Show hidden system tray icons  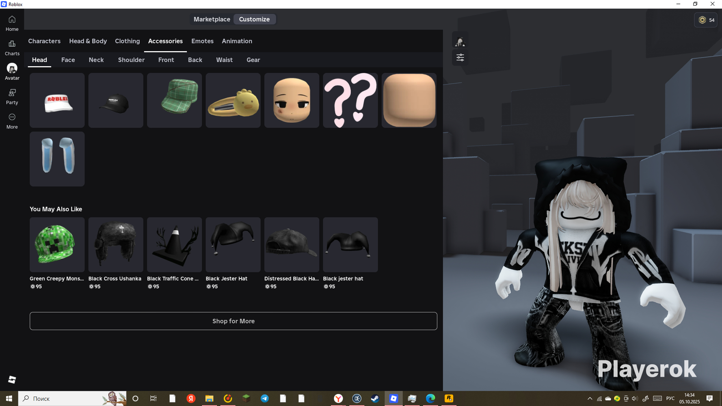[590, 399]
